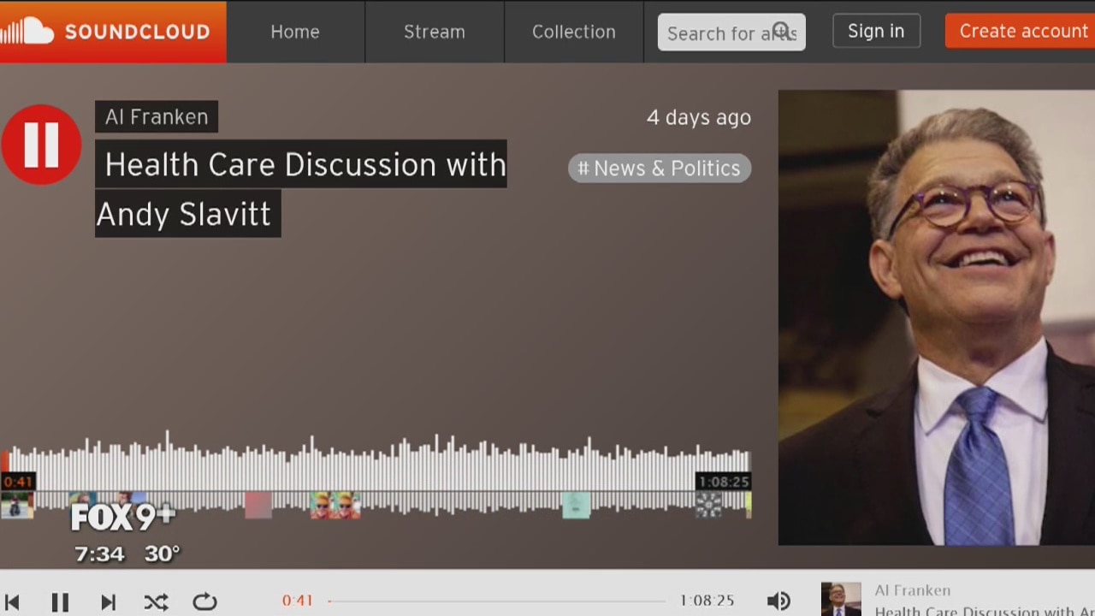Viewport: 1095px width, 616px height.
Task: Click the bottom progress bar track
Action: pos(496,601)
